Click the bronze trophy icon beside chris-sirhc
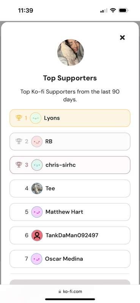Viewport: 140px width, 303px height. pos(19,165)
